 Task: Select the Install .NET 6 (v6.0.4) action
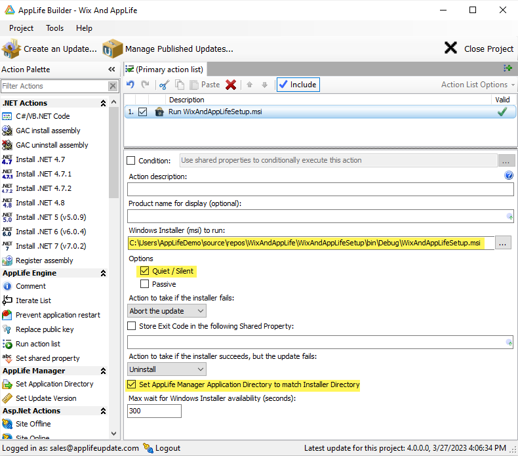[44, 232]
